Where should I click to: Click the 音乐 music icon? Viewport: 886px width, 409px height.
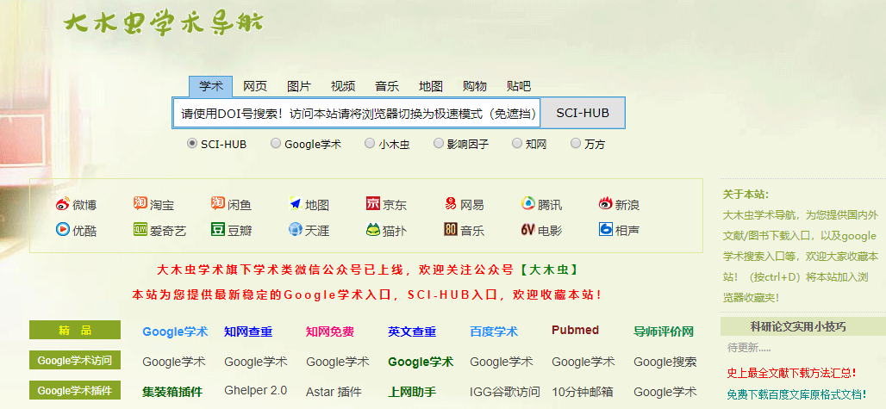(451, 230)
